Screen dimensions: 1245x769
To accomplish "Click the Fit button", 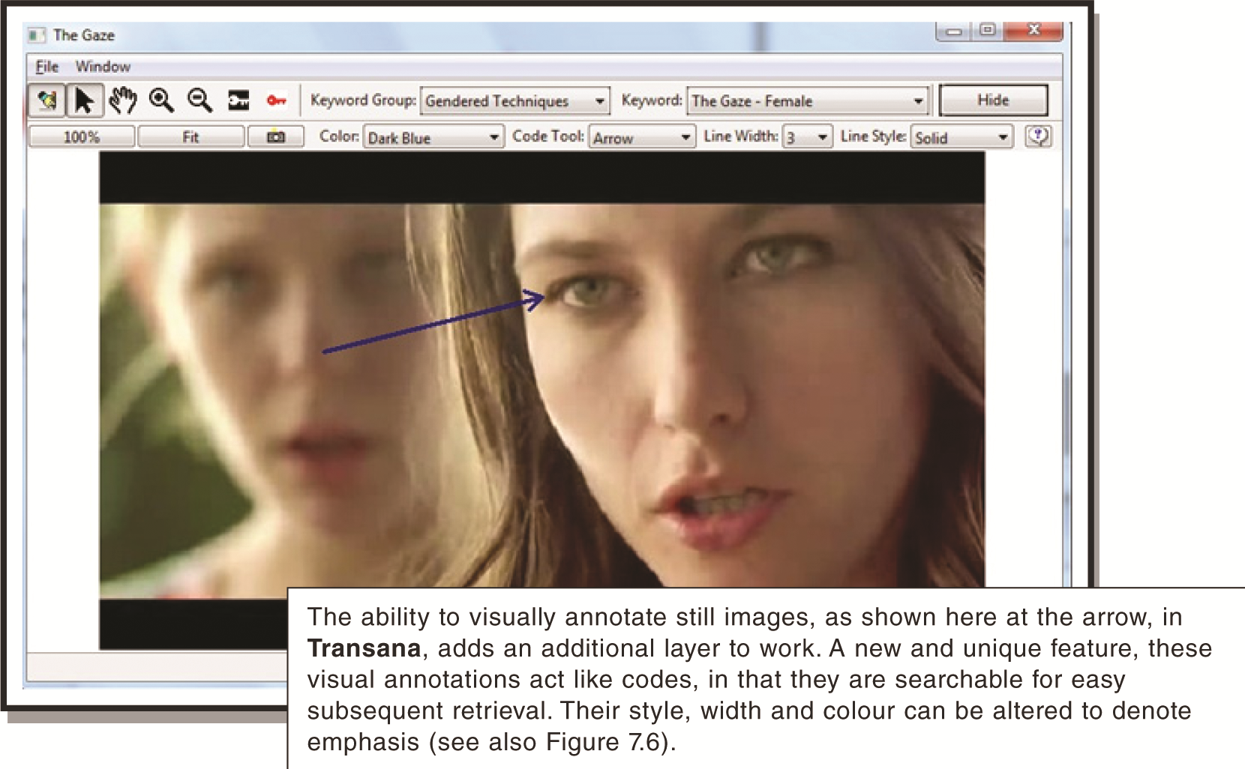I will (x=190, y=137).
